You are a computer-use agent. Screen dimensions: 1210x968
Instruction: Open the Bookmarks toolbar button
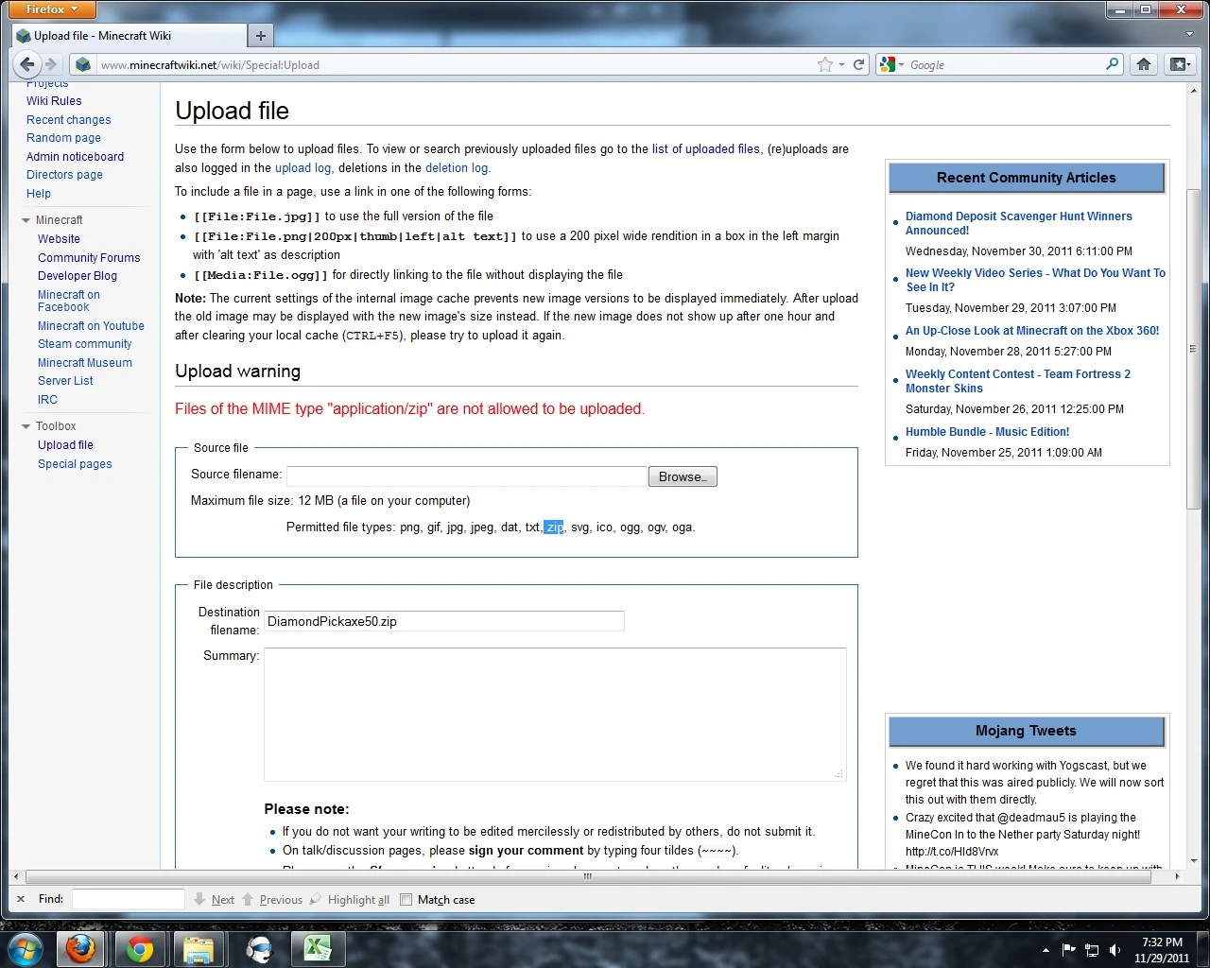tap(1180, 64)
